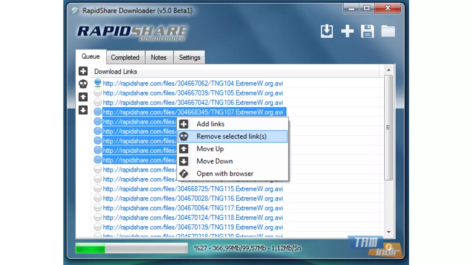Click the download icon in the top toolbar

pyautogui.click(x=327, y=31)
